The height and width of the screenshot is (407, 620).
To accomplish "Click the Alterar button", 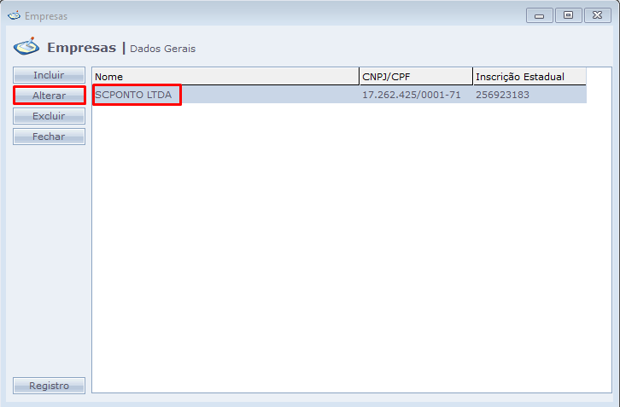I will click(x=49, y=96).
